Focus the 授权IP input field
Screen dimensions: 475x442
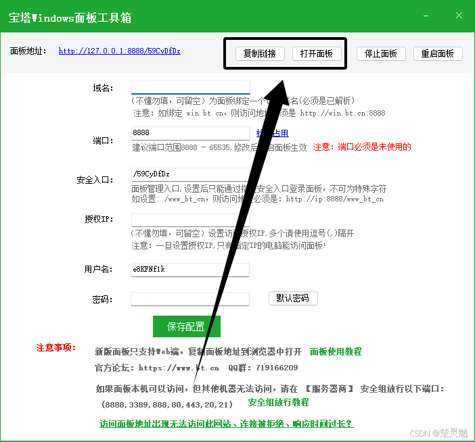(191, 220)
